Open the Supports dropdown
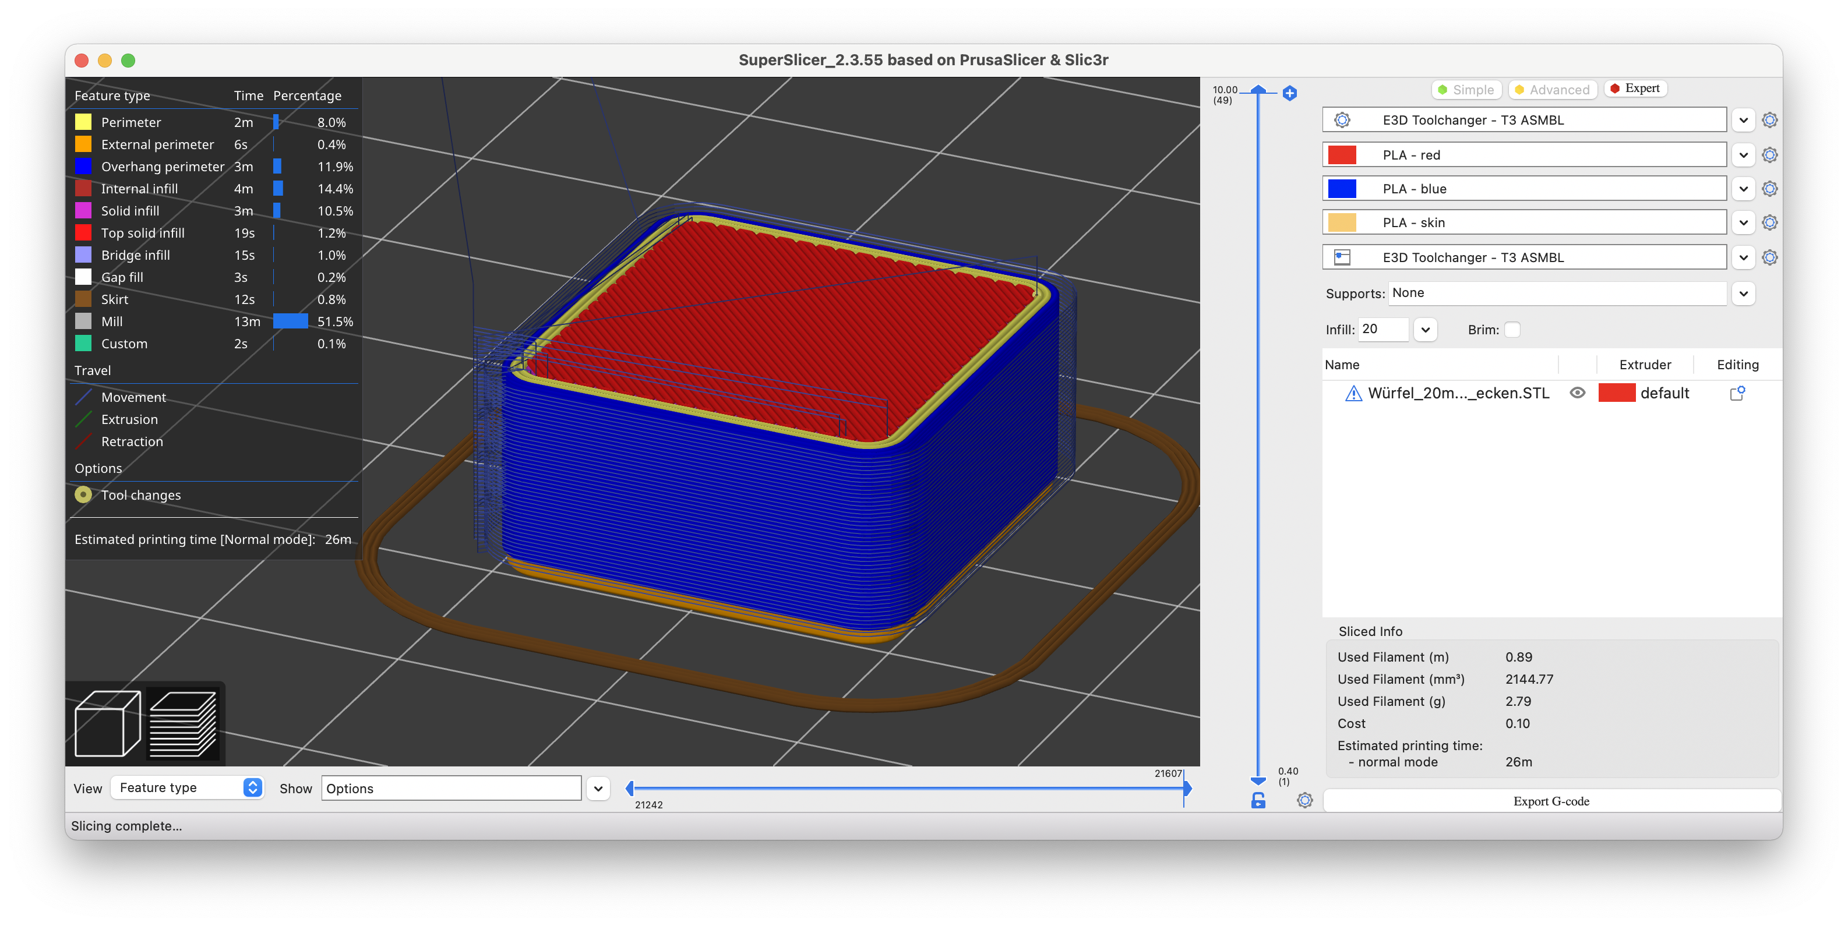This screenshot has width=1848, height=926. (1744, 294)
